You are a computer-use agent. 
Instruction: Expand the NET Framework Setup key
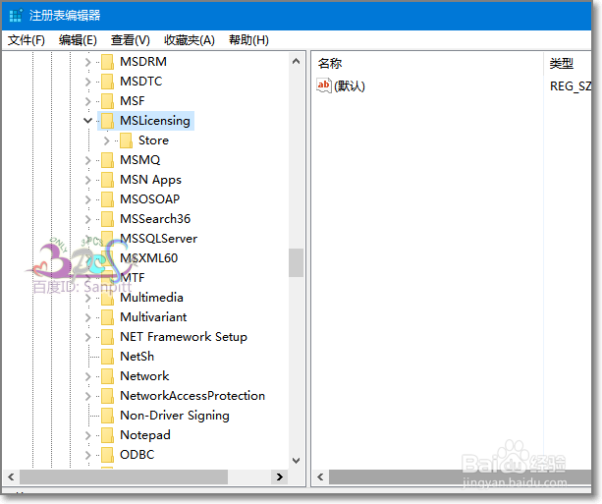point(88,337)
